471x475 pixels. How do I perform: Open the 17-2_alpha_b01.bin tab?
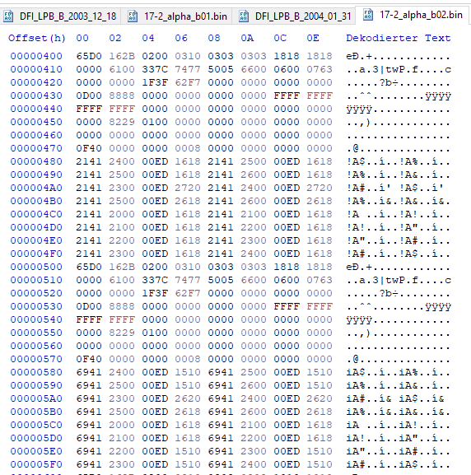pyautogui.click(x=176, y=16)
